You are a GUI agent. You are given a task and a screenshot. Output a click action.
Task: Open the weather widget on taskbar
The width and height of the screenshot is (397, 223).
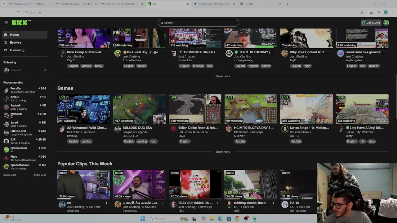tap(14, 218)
